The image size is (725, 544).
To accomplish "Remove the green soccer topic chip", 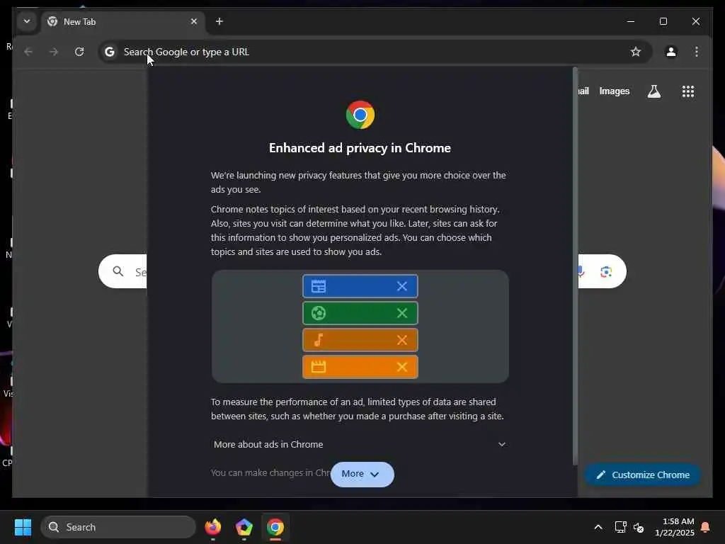I will 402,313.
